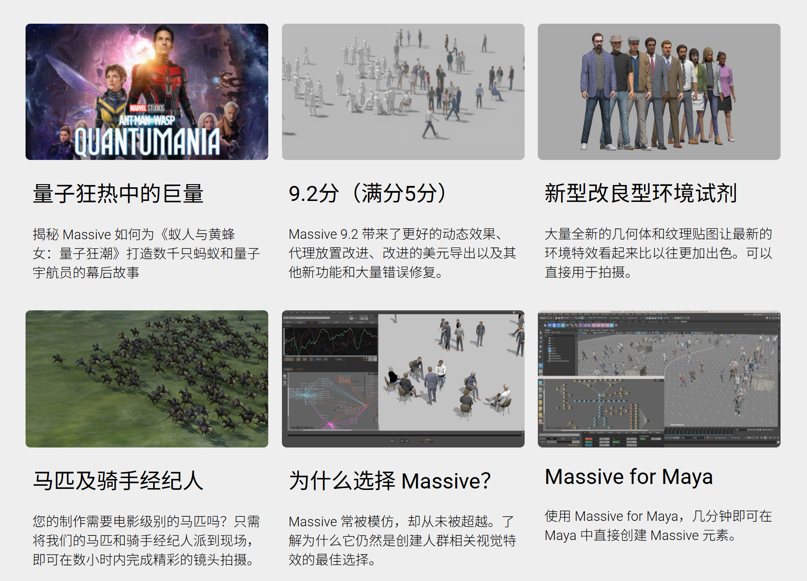807x581 pixels.
Task: Click the Massive for Maya heading
Action: point(629,477)
